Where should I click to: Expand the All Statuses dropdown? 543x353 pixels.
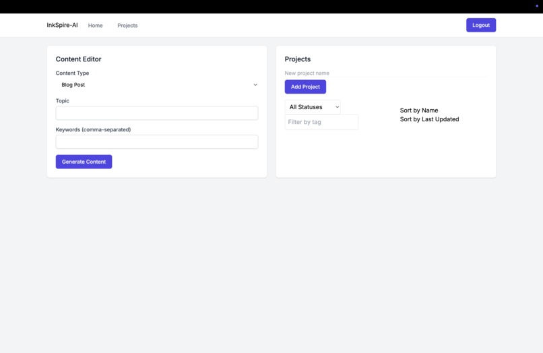(313, 107)
